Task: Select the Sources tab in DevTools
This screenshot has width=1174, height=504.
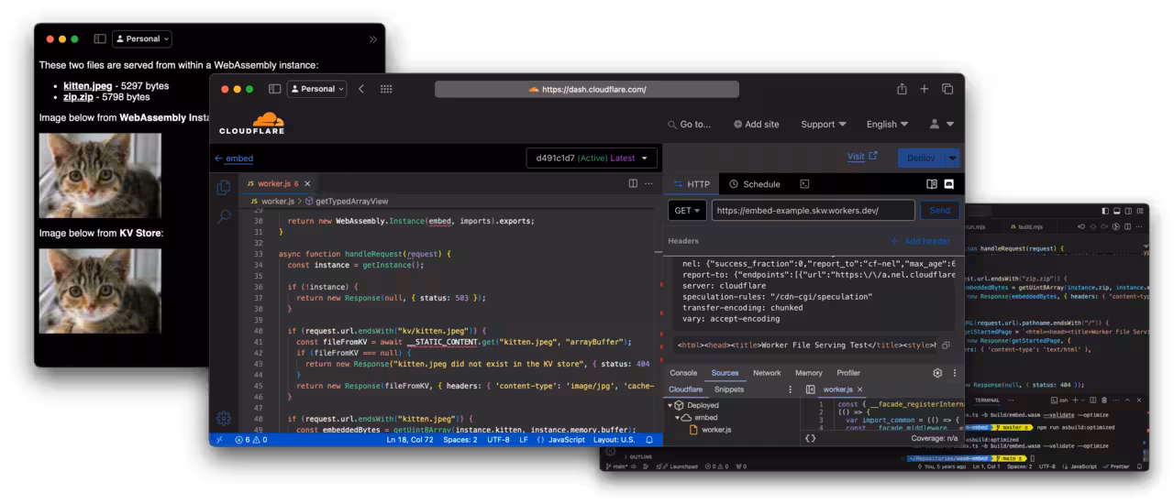Action: click(x=725, y=373)
